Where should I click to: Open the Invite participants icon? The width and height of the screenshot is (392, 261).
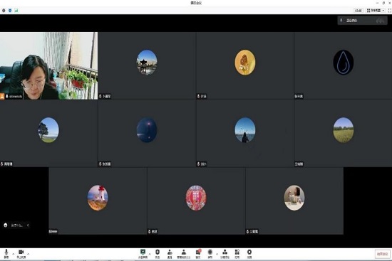pyautogui.click(x=170, y=253)
